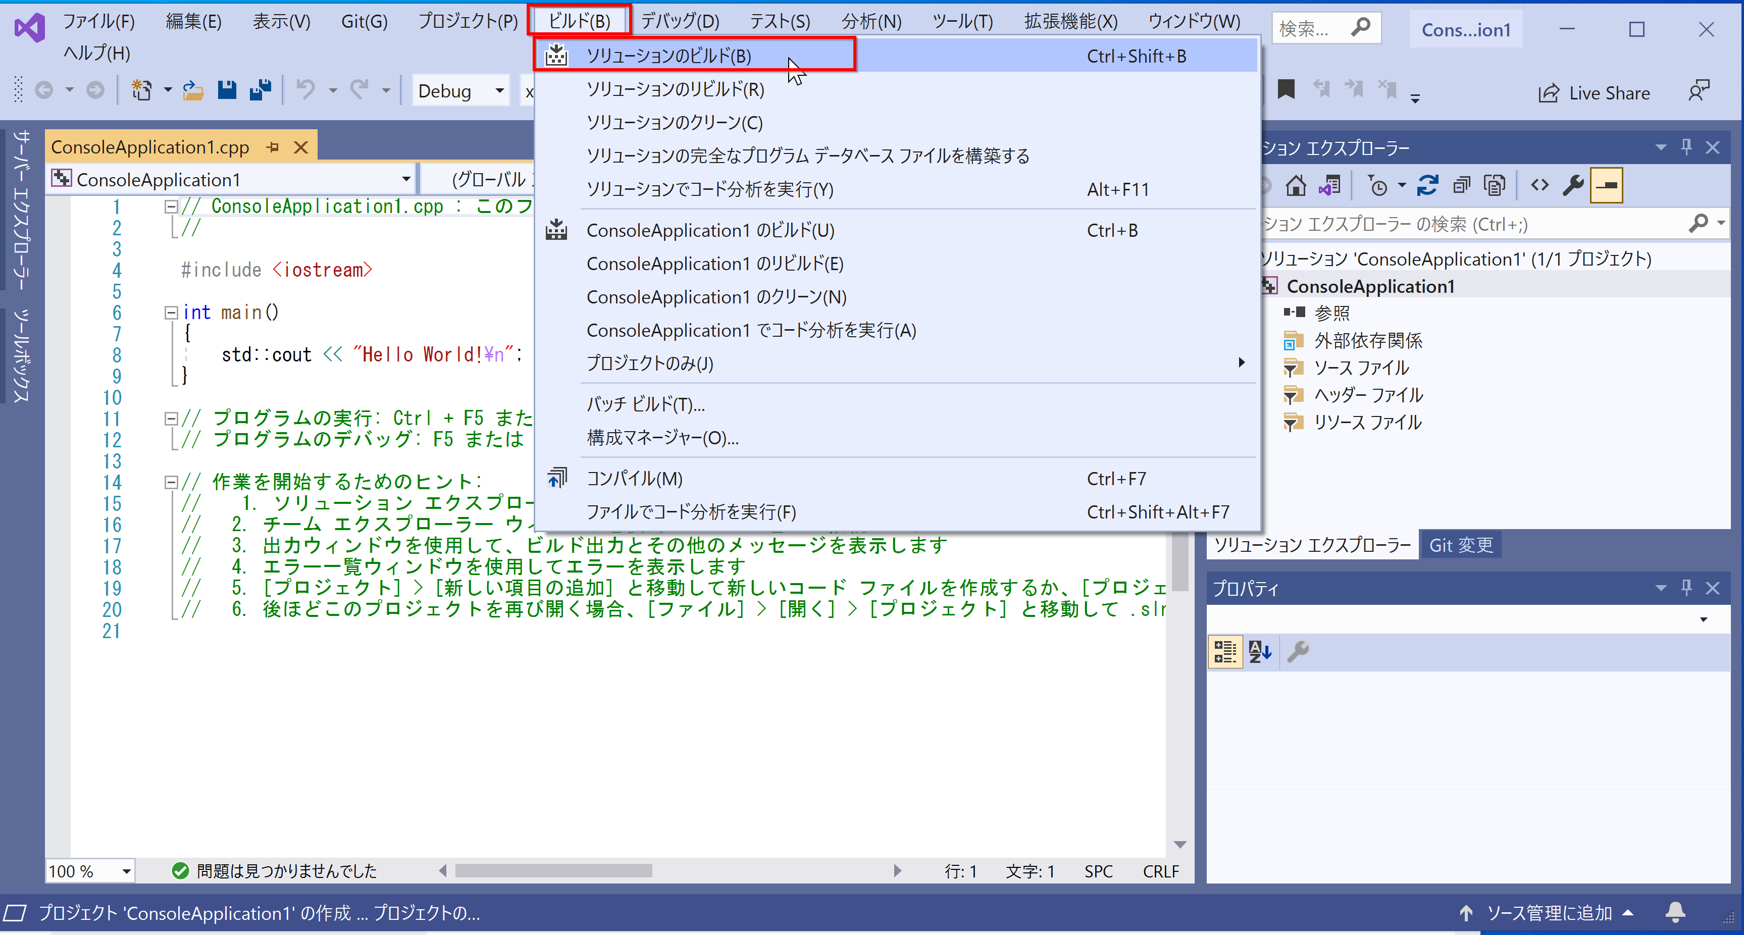Click the open file folder icon
This screenshot has height=935, width=1744.
(x=193, y=90)
